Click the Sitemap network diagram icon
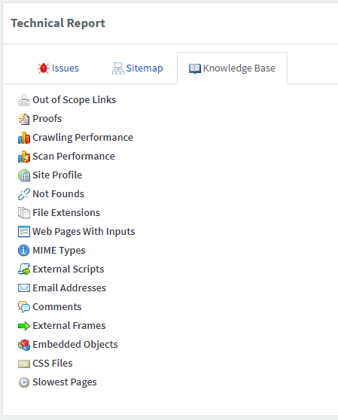The image size is (338, 420). [118, 68]
